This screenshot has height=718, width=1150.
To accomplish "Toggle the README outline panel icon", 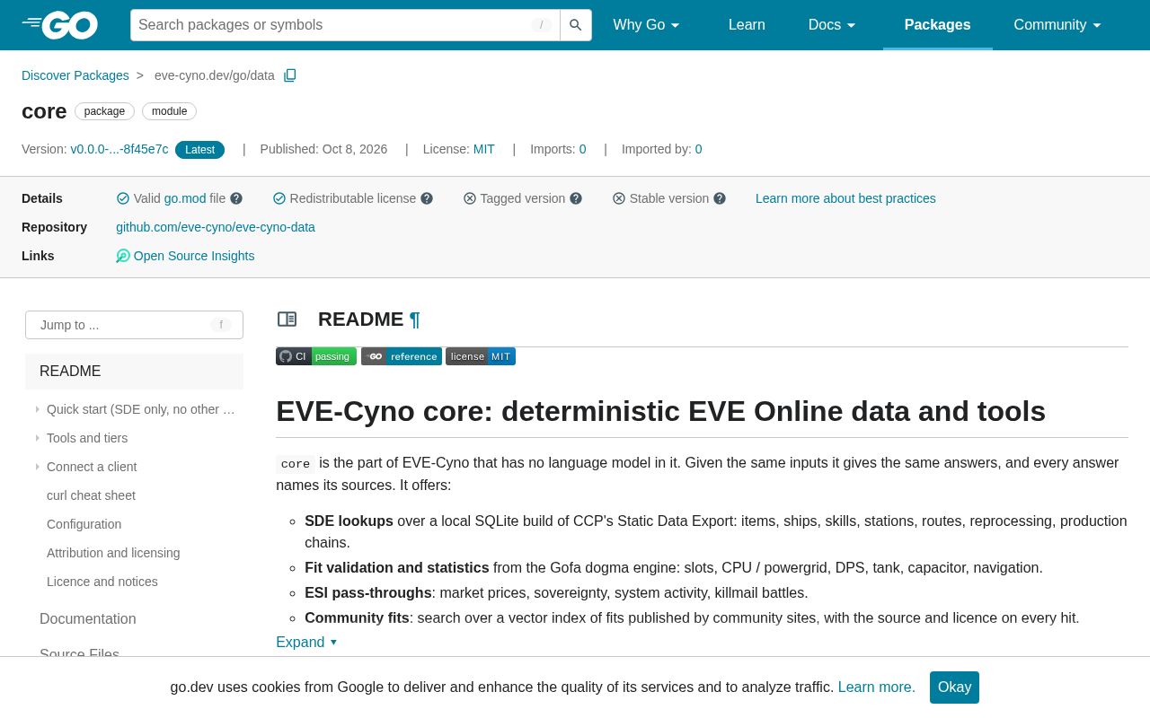I will coord(287,320).
